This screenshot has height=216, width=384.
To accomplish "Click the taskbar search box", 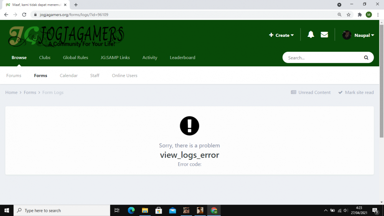I will [62, 210].
